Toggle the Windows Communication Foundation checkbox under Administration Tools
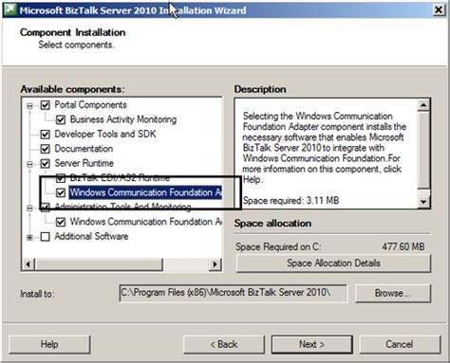450x363 pixels. (x=61, y=222)
